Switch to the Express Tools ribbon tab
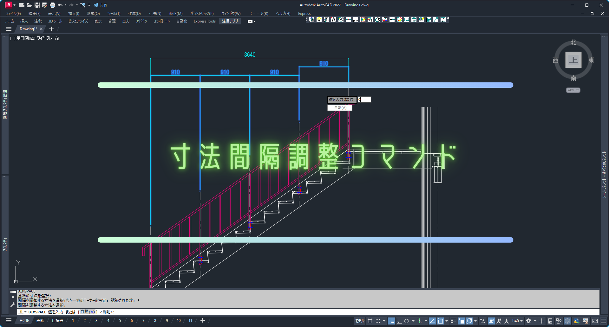This screenshot has width=609, height=327. click(x=205, y=21)
